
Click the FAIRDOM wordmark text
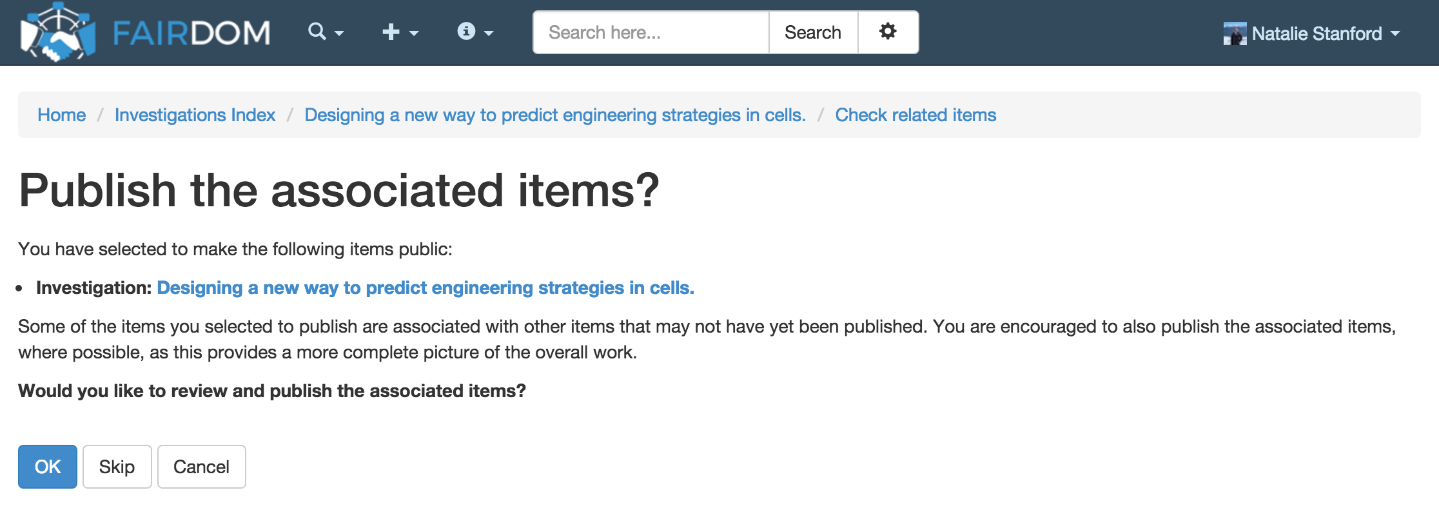point(191,33)
